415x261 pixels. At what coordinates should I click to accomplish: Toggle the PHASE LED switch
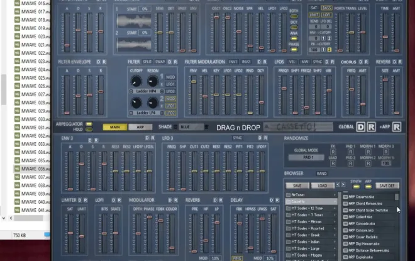tap(294, 50)
